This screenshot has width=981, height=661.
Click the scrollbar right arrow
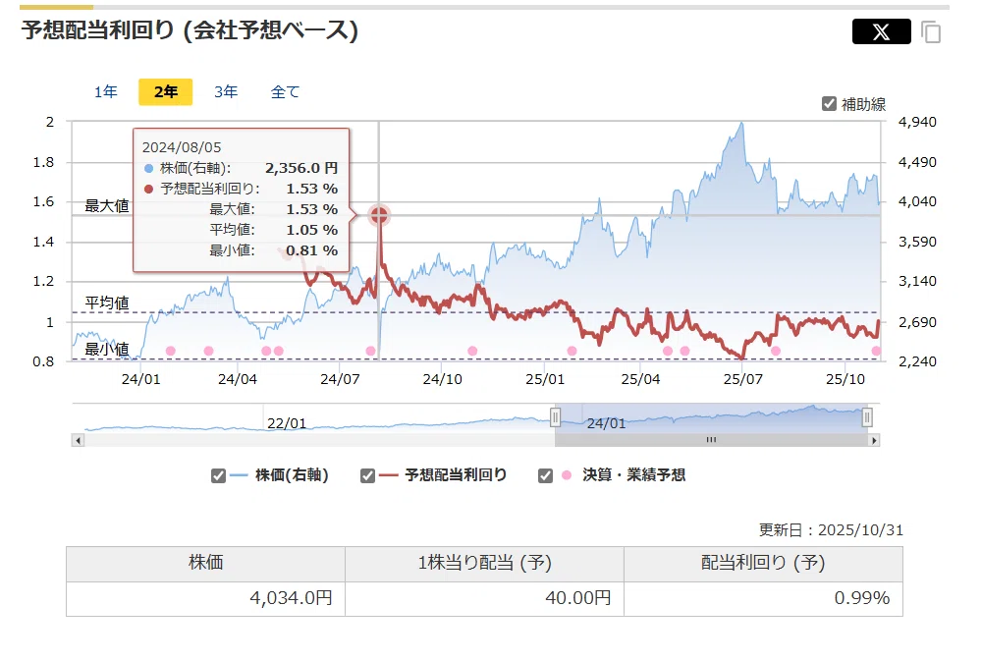pos(874,441)
